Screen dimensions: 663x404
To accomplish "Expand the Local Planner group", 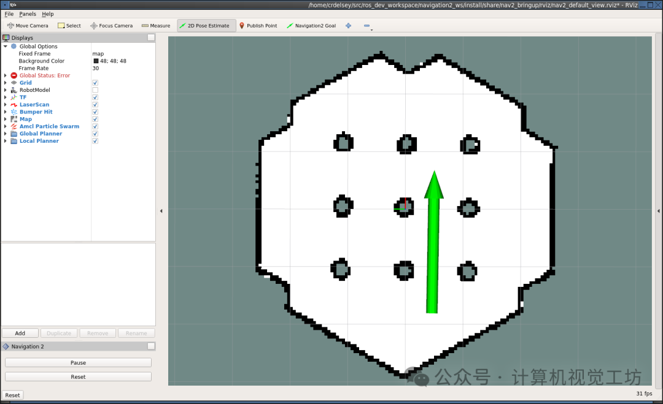I will click(x=5, y=141).
